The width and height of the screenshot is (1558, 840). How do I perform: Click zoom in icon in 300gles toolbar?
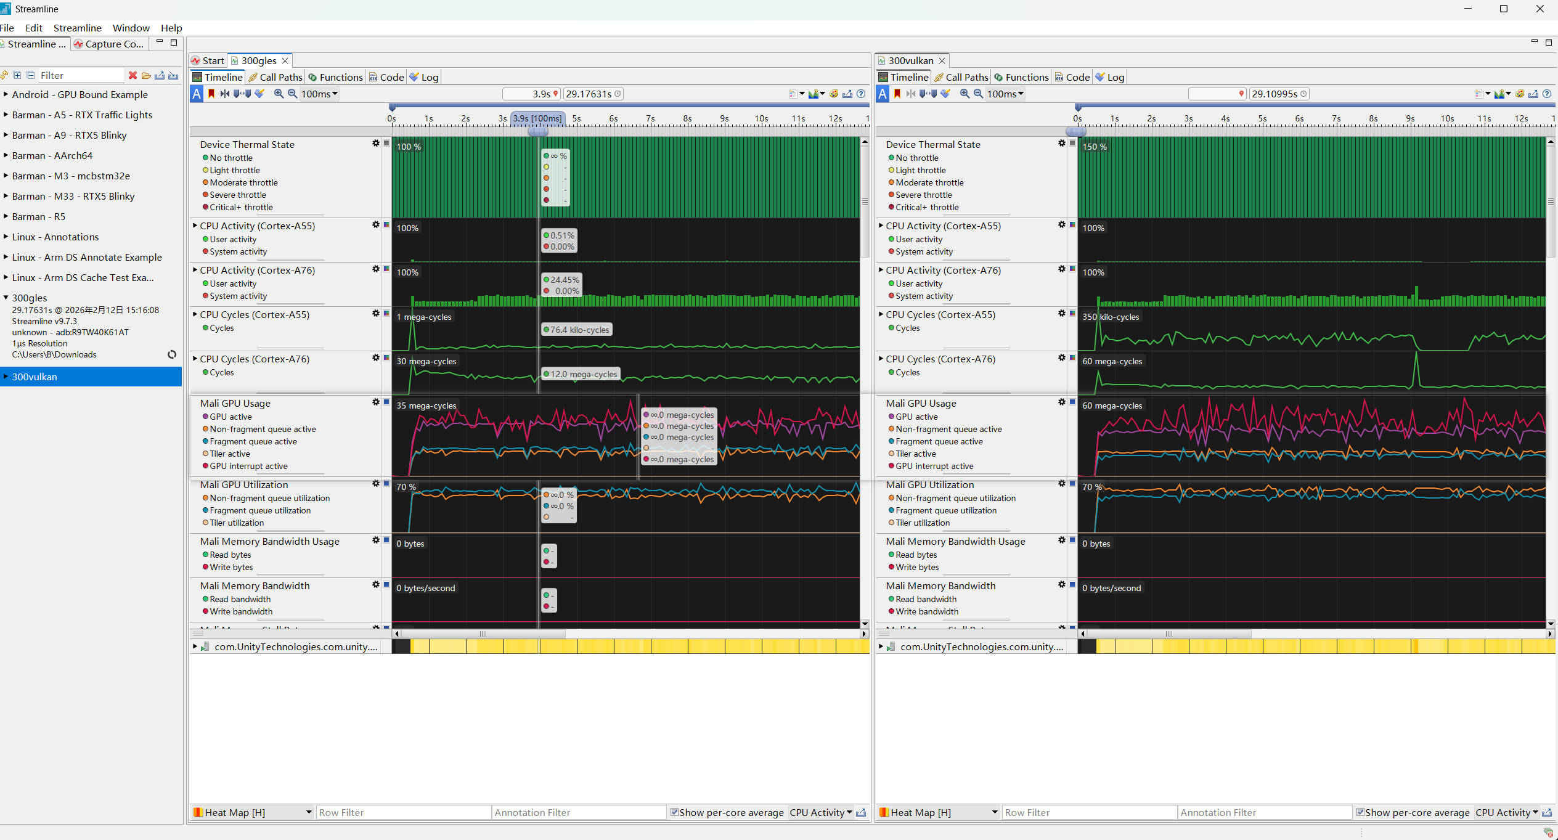tap(279, 94)
